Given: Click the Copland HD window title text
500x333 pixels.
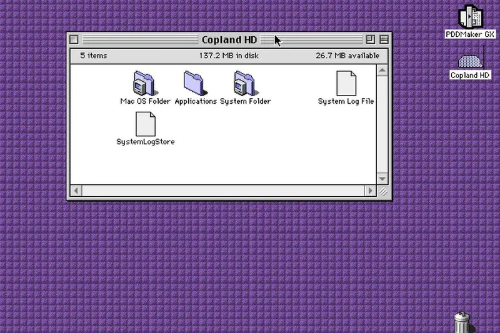Looking at the screenshot, I should tap(229, 40).
